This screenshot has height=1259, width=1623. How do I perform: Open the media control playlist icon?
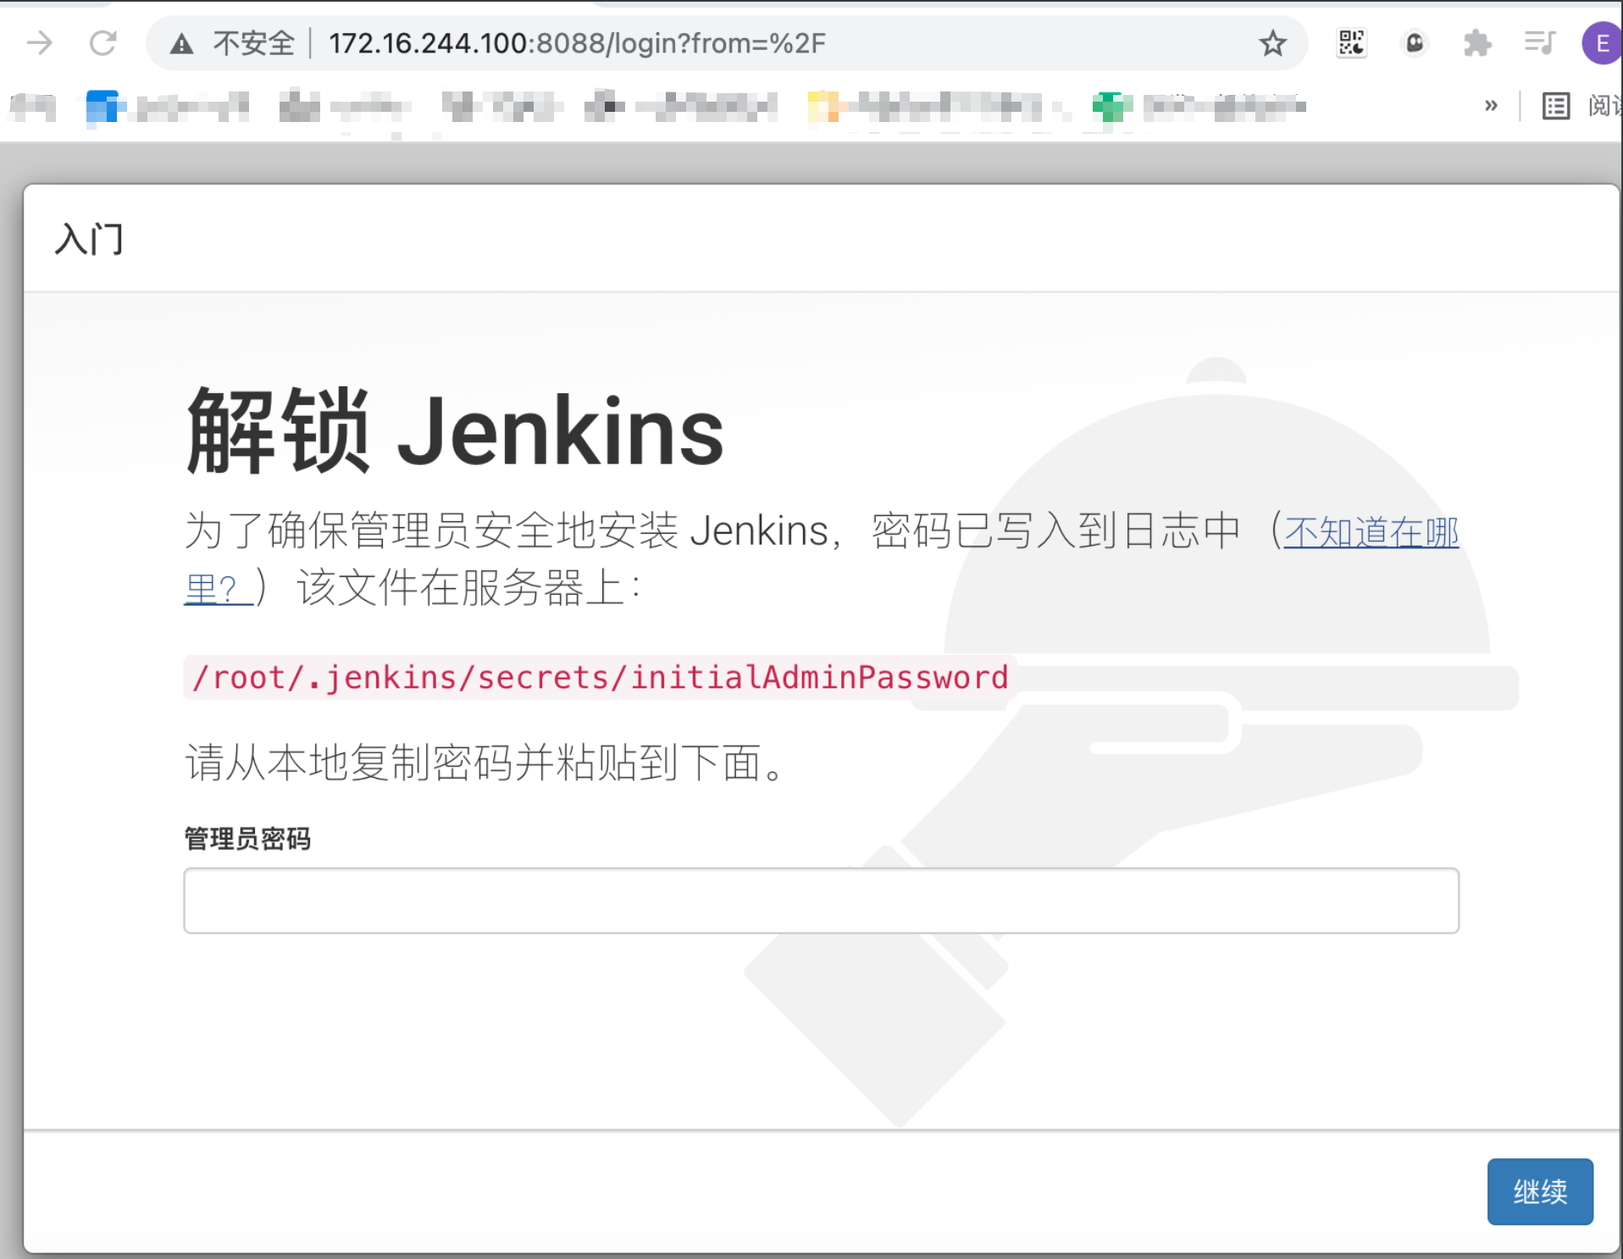point(1540,42)
